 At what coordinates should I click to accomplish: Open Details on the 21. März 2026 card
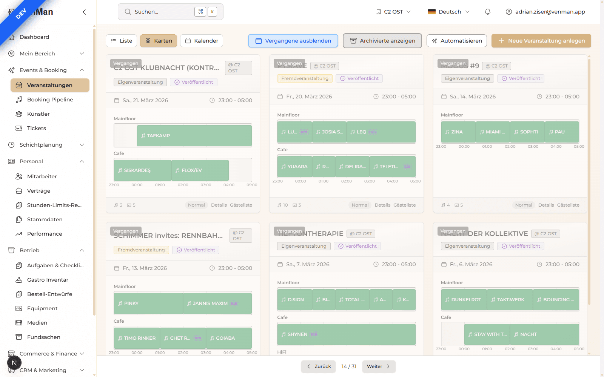pyautogui.click(x=219, y=205)
